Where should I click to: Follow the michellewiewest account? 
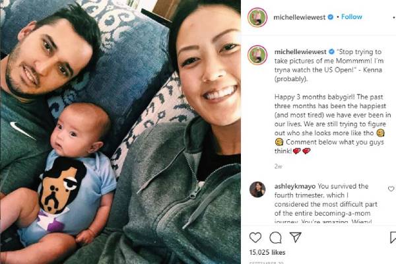[352, 17]
